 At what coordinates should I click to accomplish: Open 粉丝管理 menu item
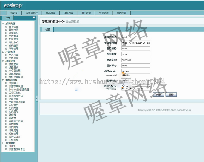pos(13,134)
